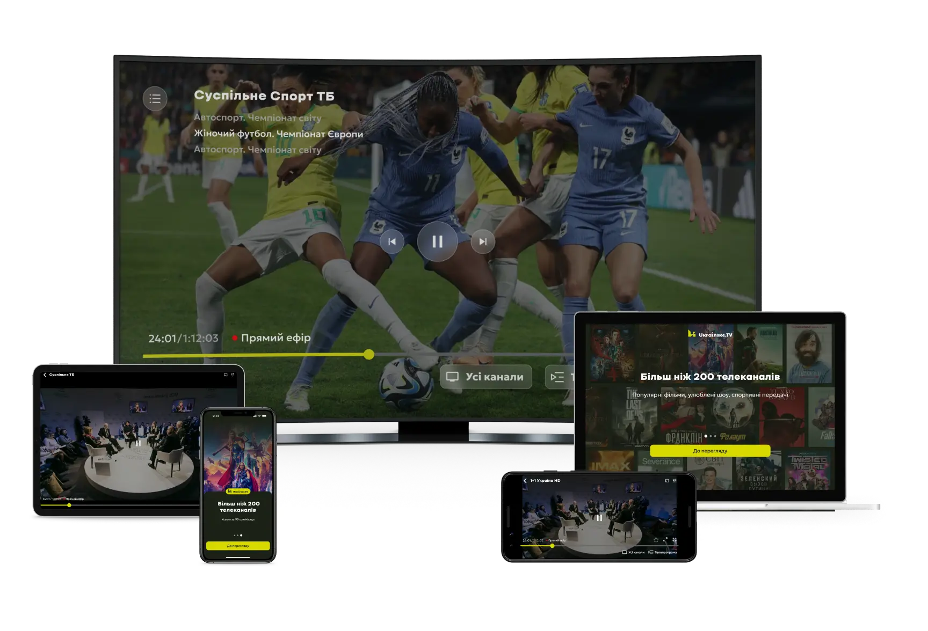Select the third carousel dot on laptop

pyautogui.click(x=715, y=436)
